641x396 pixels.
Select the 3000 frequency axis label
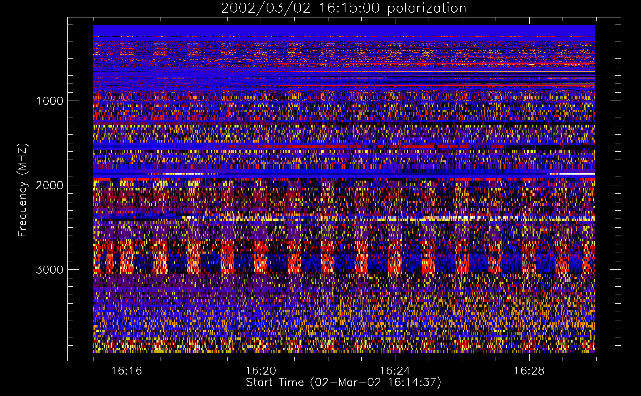click(50, 270)
